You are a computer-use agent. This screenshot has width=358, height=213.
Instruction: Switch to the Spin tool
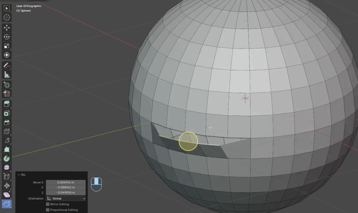(x=7, y=158)
